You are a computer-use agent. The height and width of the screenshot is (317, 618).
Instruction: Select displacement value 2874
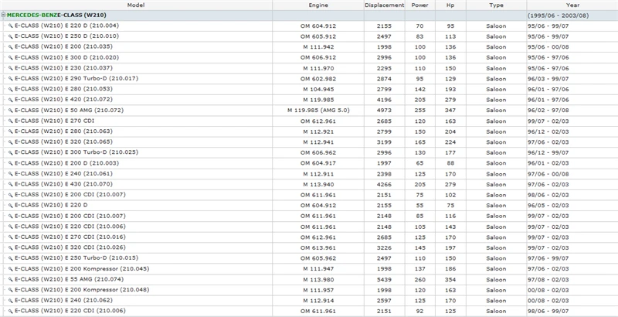point(384,78)
